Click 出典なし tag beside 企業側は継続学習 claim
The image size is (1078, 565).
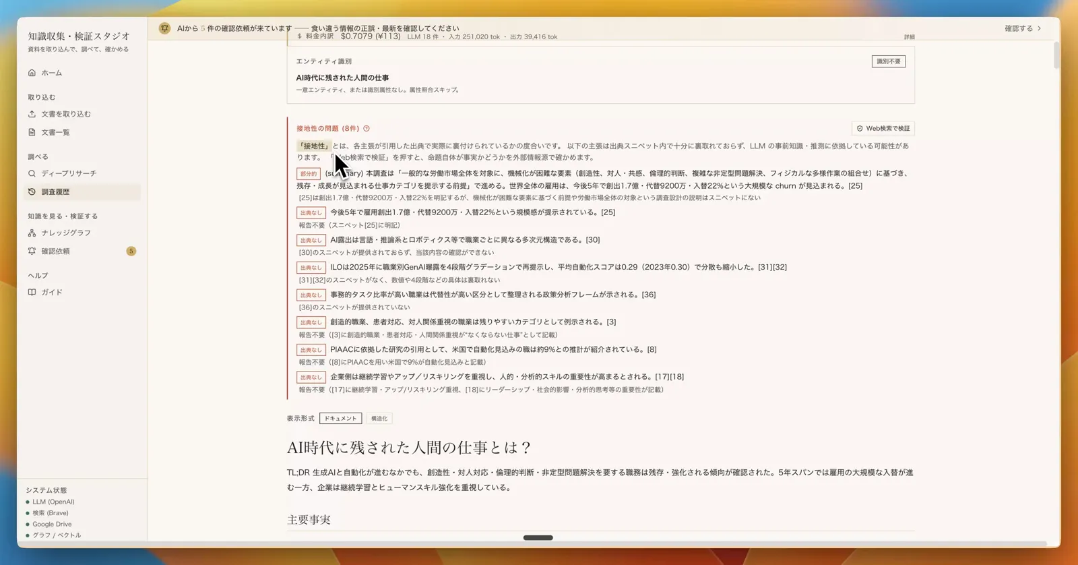tap(311, 378)
